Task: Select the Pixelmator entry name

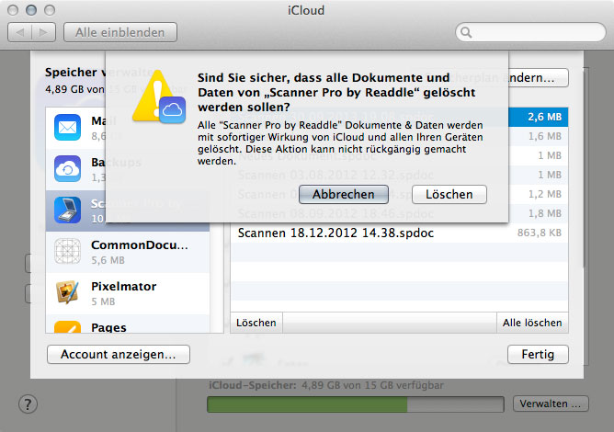Action: coord(124,286)
